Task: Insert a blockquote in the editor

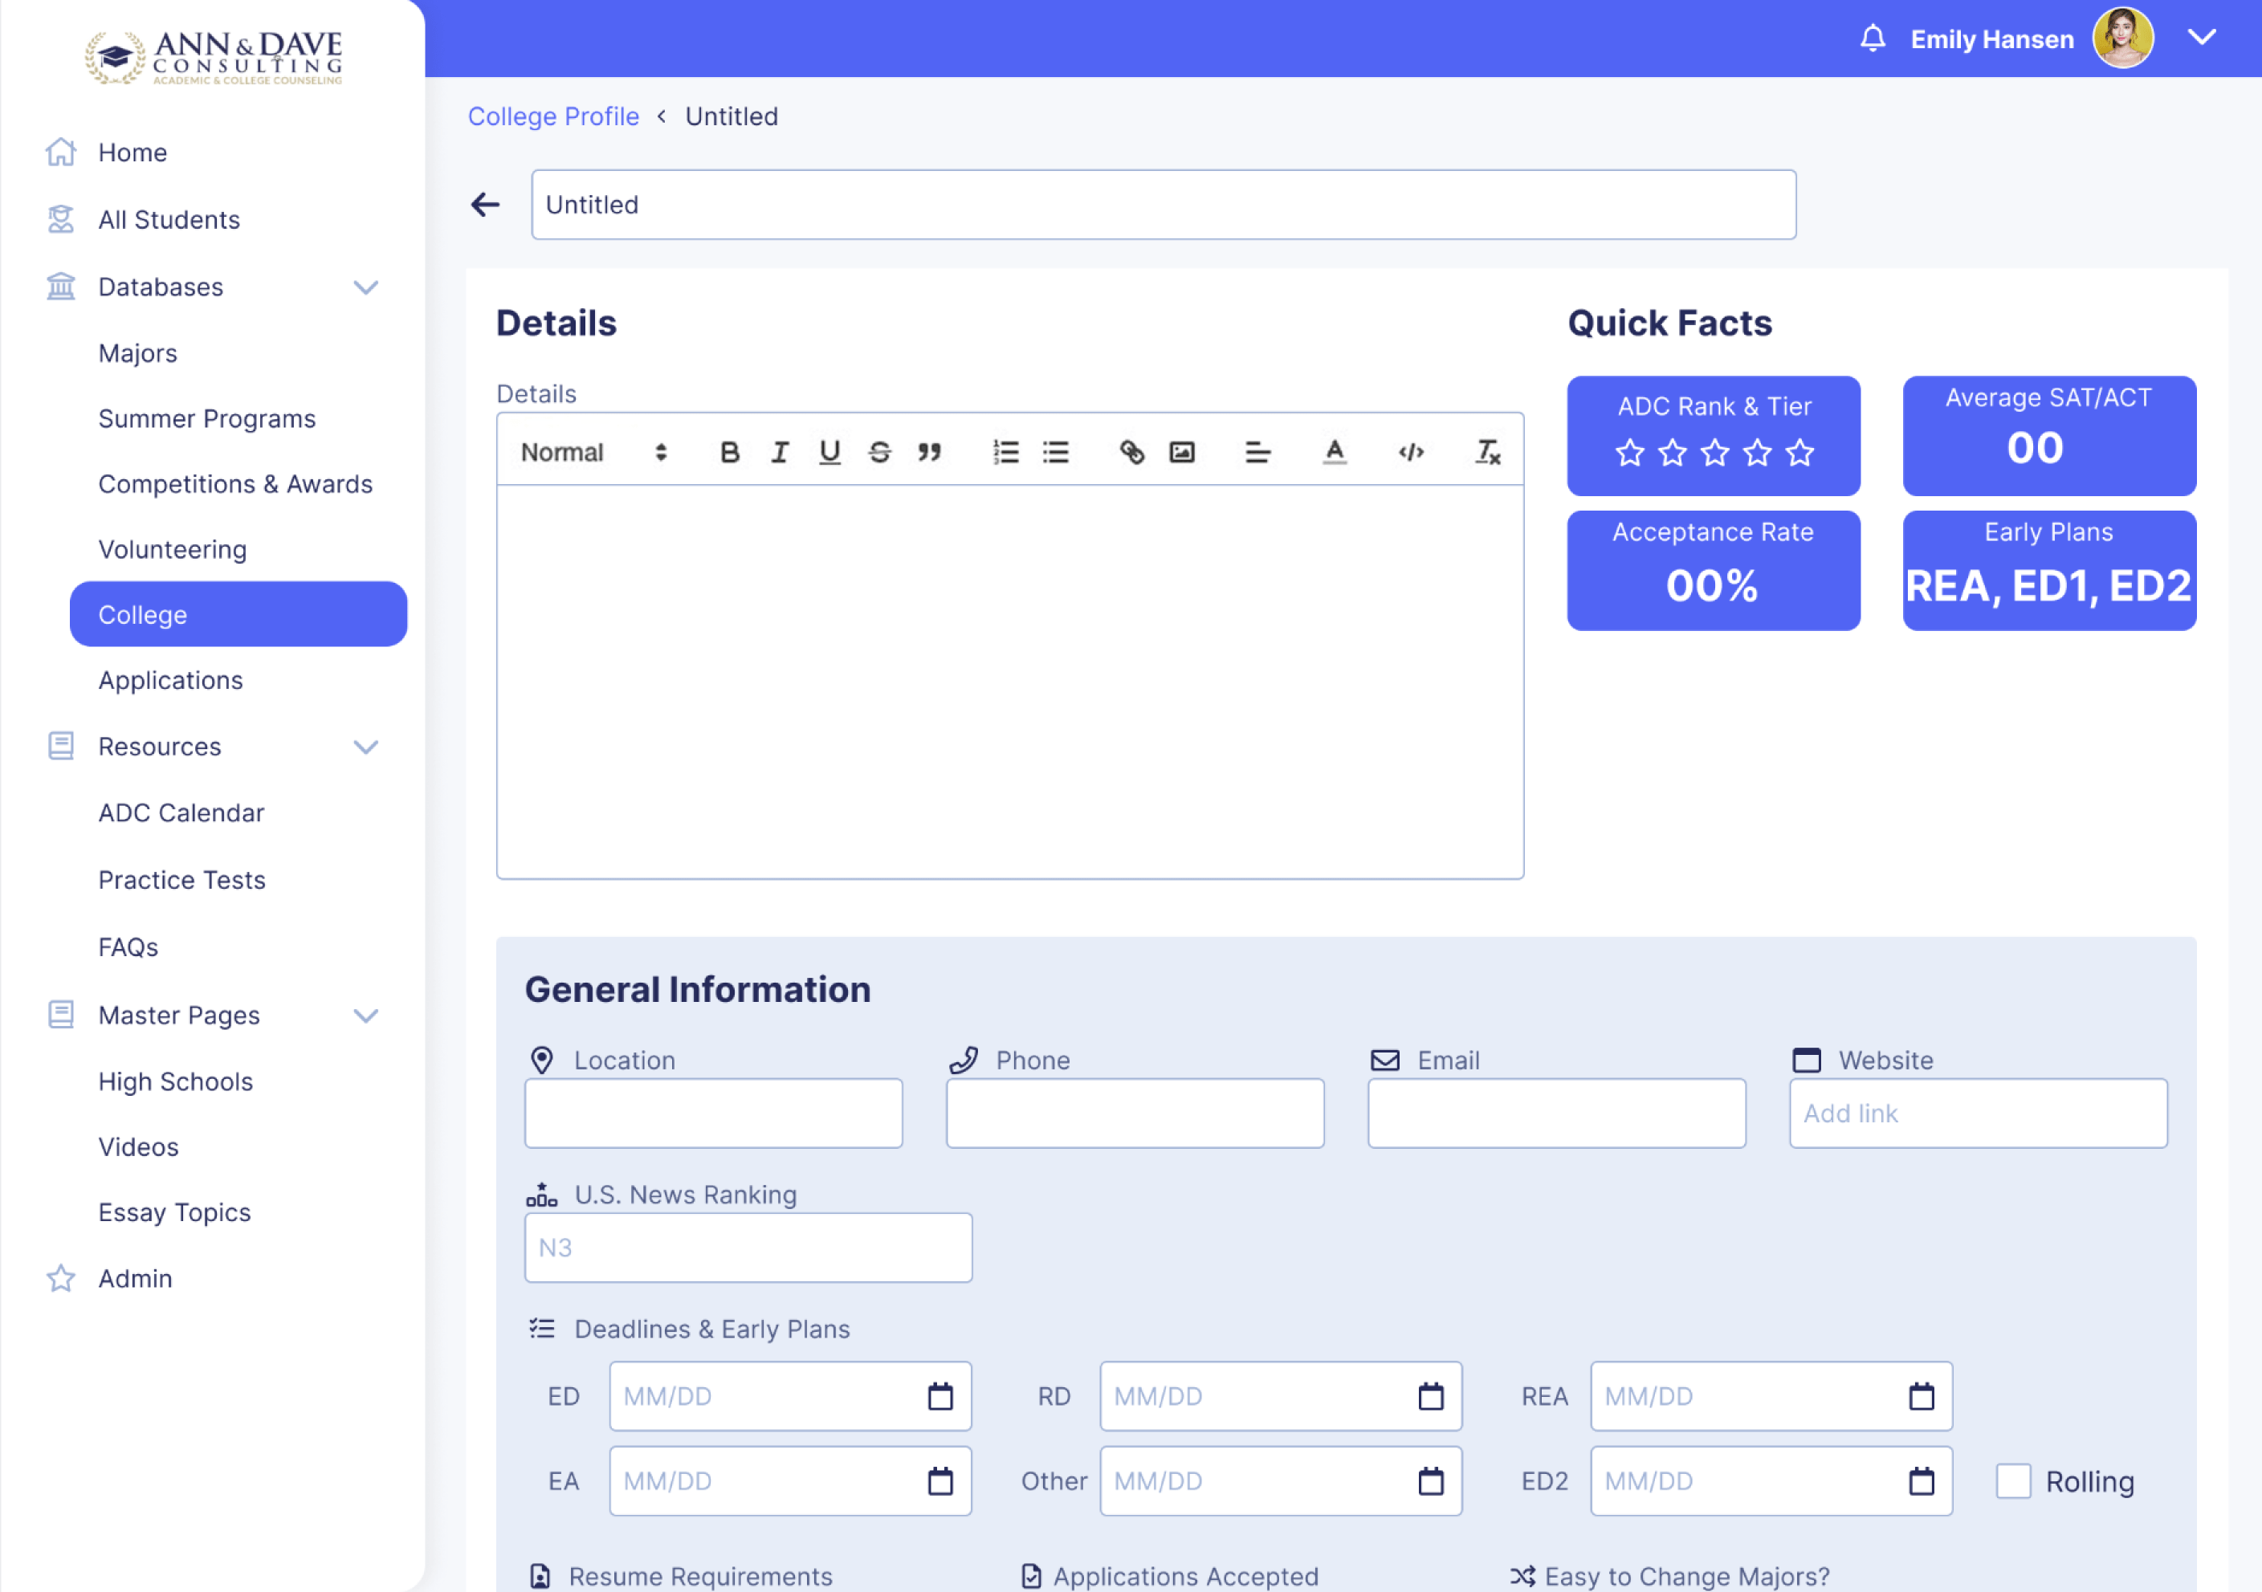Action: click(x=930, y=452)
